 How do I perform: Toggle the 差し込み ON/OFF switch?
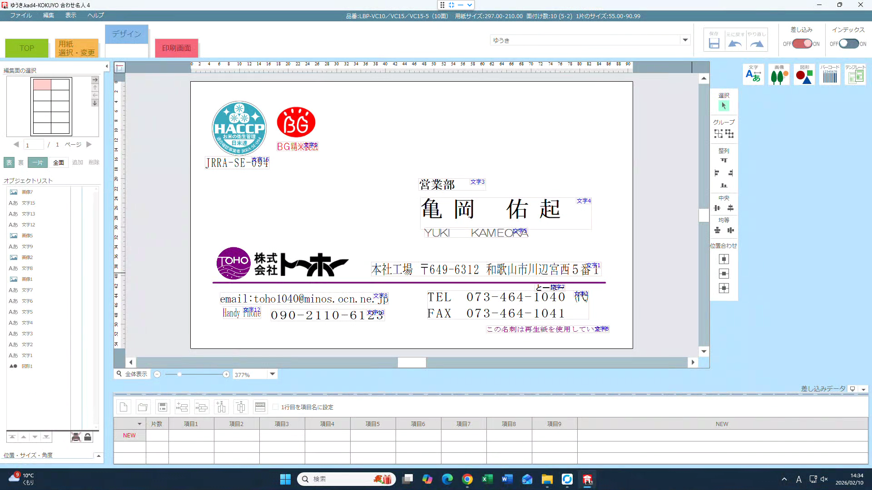tap(802, 44)
